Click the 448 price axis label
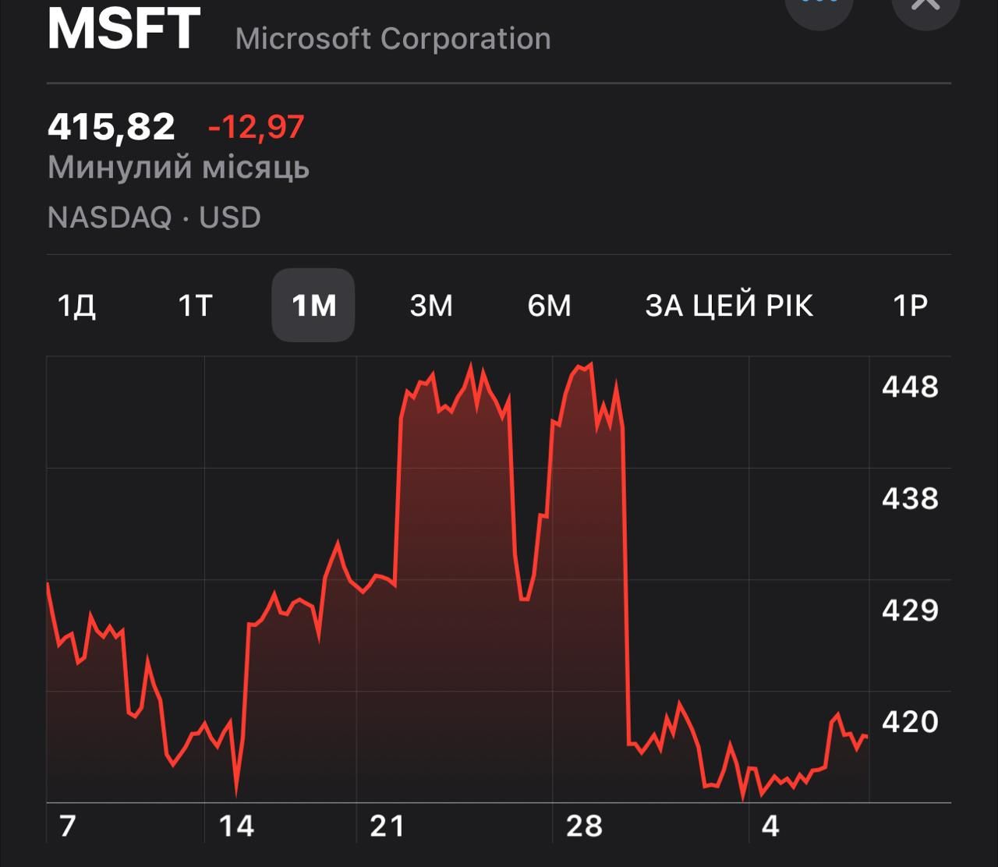This screenshot has width=998, height=867. pyautogui.click(x=910, y=387)
